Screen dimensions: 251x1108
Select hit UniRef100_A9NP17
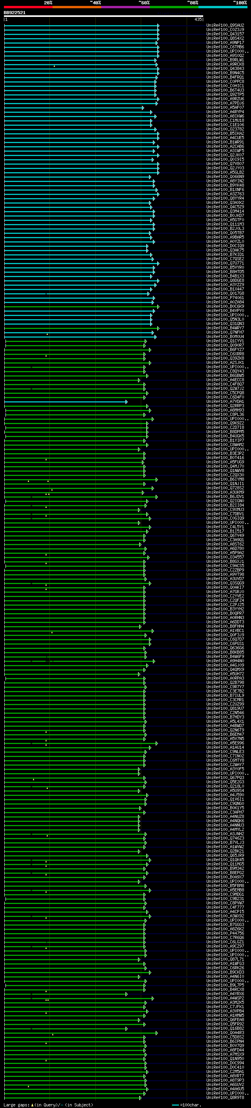225,42
